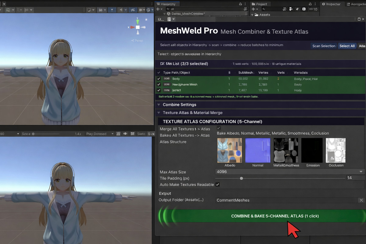This screenshot has height=244, width=366.
Task: Toggle Auto Make Textures Readable checkbox
Action: [x=217, y=185]
